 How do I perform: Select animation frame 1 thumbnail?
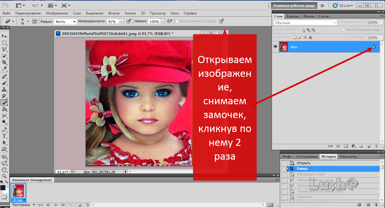(x=19, y=191)
